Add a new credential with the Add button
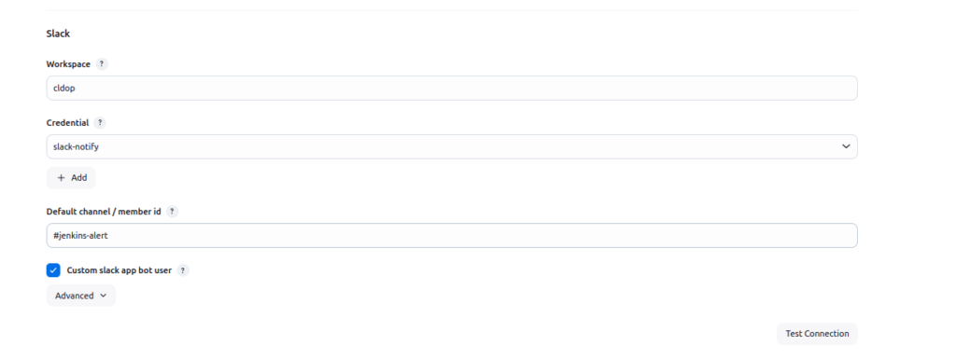The image size is (956, 359). (71, 178)
